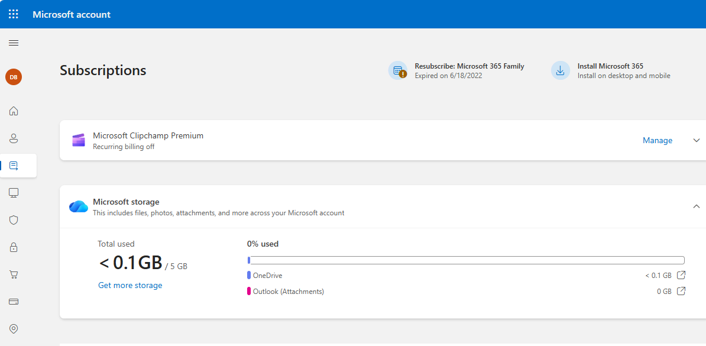The width and height of the screenshot is (706, 346).
Task: Open the Your info person icon
Action: click(x=14, y=138)
